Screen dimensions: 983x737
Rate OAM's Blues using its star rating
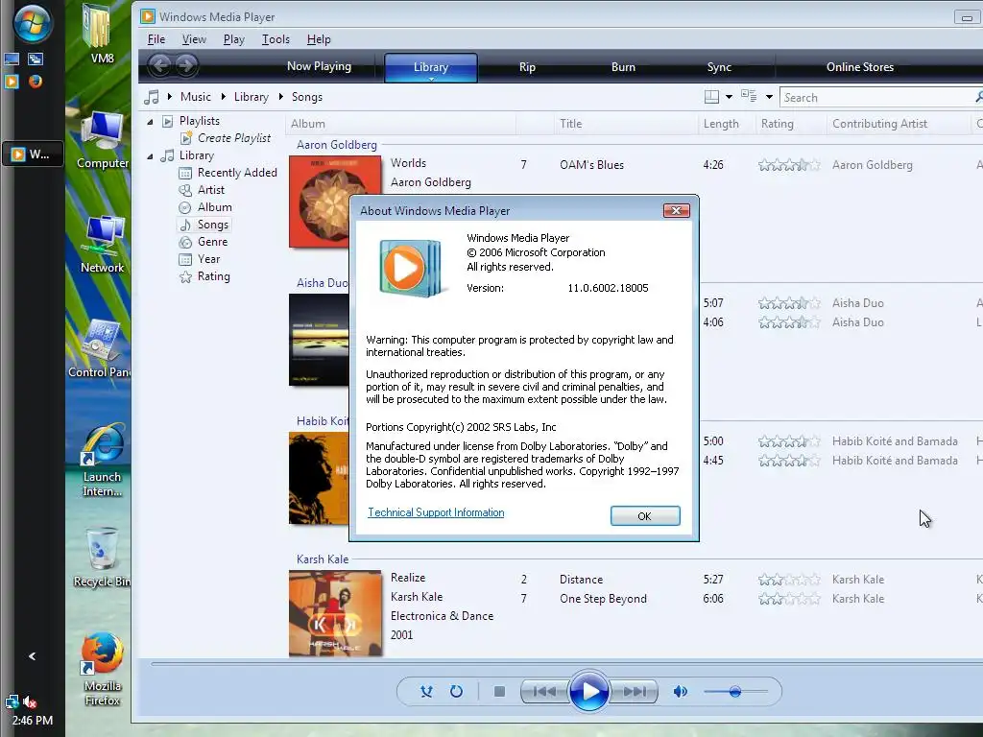(x=789, y=165)
